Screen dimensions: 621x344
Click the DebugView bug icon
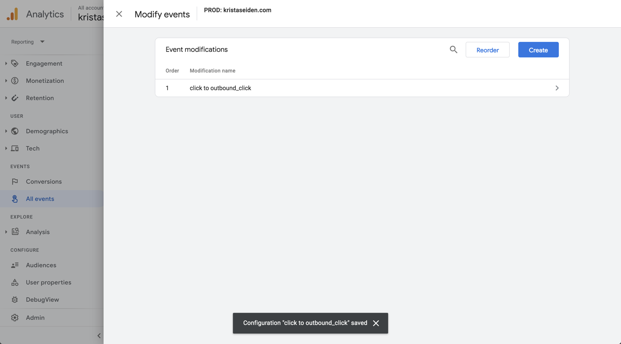point(15,300)
